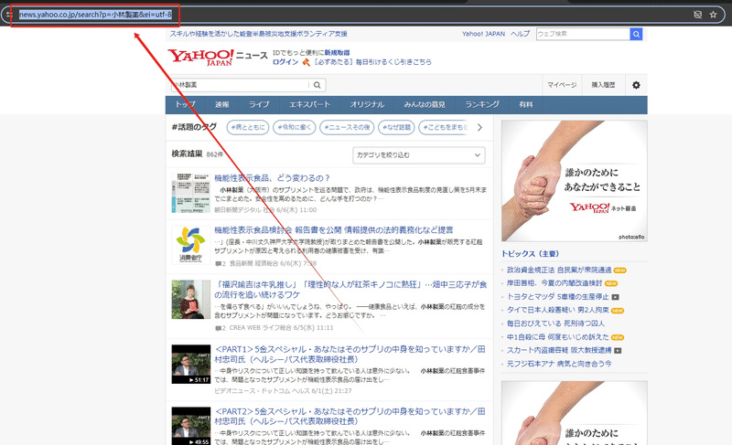Screen dimensions: 732x445
Task: Click the Yahoo! JAPAN ニュース logo
Action: pos(217,58)
